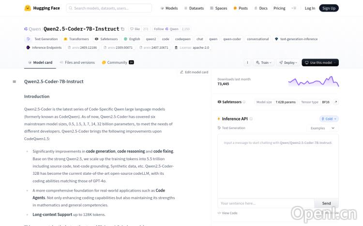
Task: Click the Safetensors info icon
Action: point(244,102)
